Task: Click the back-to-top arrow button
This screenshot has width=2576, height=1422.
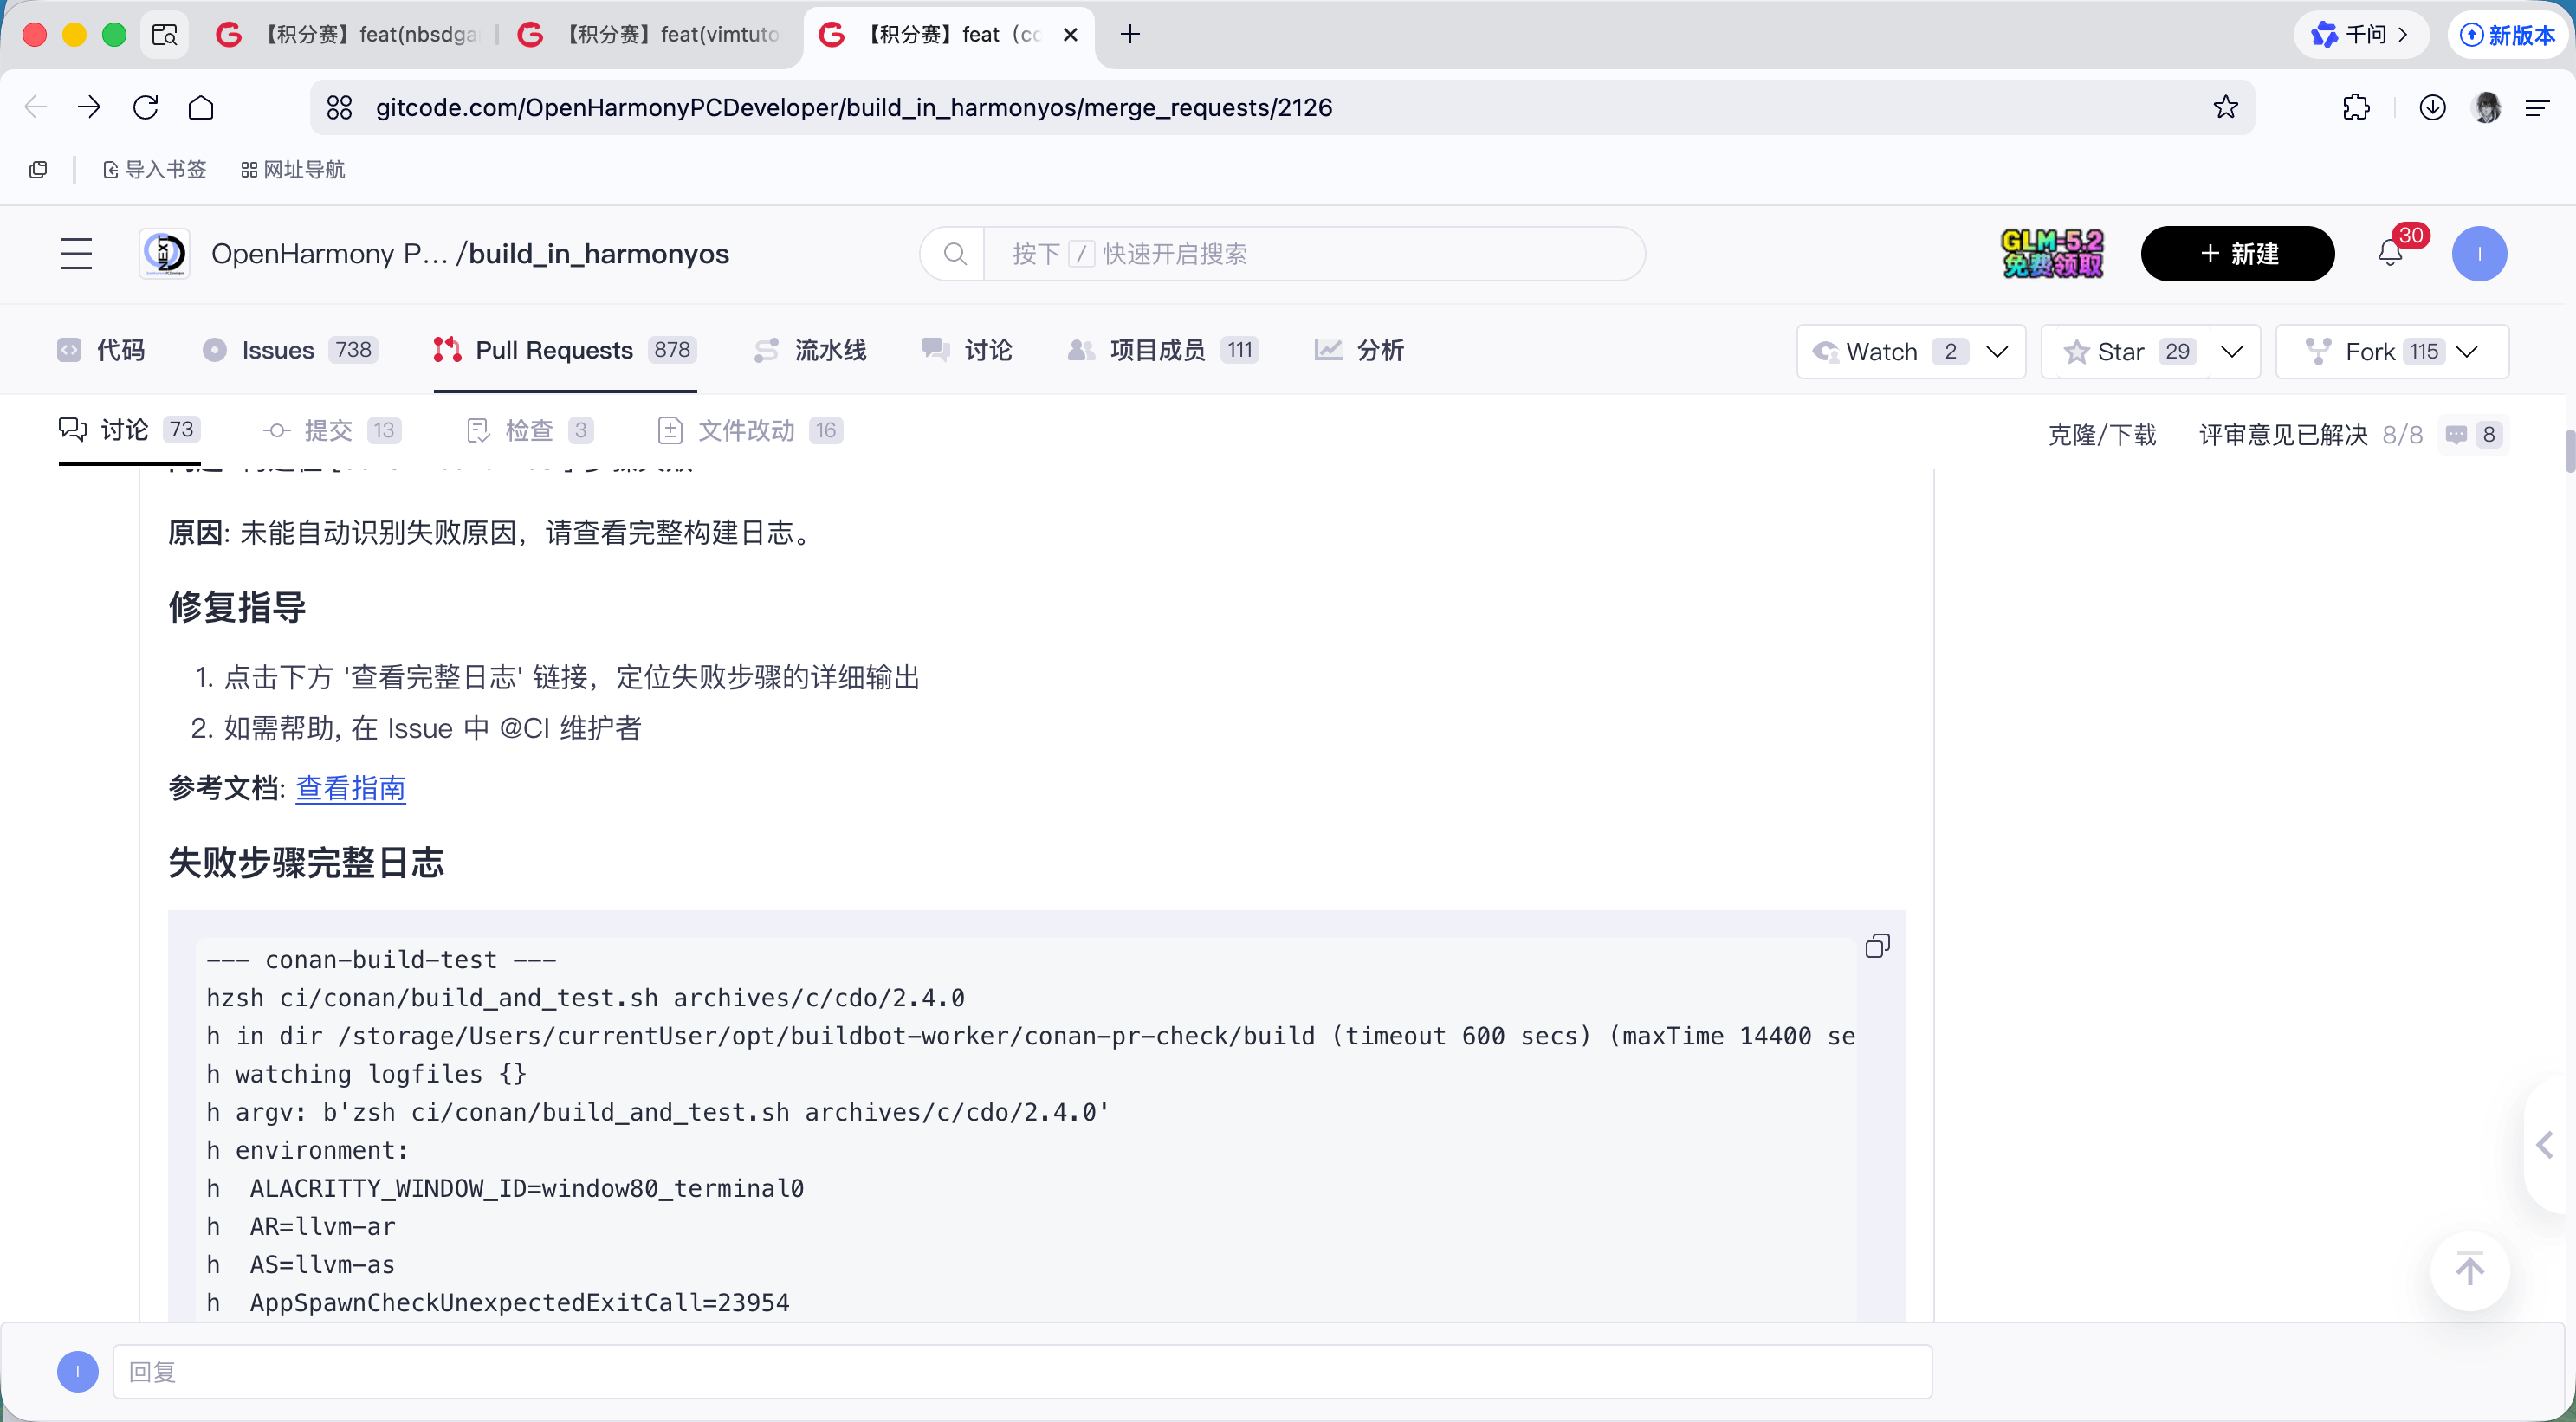Action: [x=2469, y=1270]
